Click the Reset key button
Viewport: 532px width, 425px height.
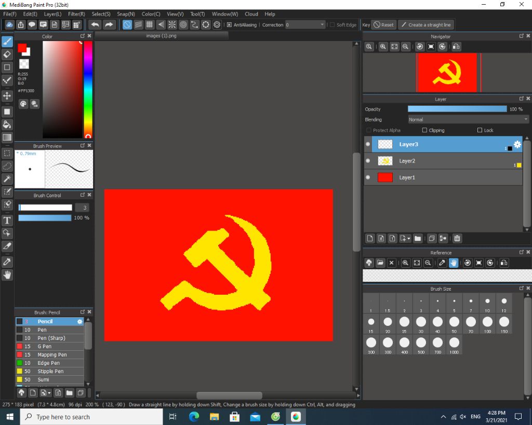(384, 25)
